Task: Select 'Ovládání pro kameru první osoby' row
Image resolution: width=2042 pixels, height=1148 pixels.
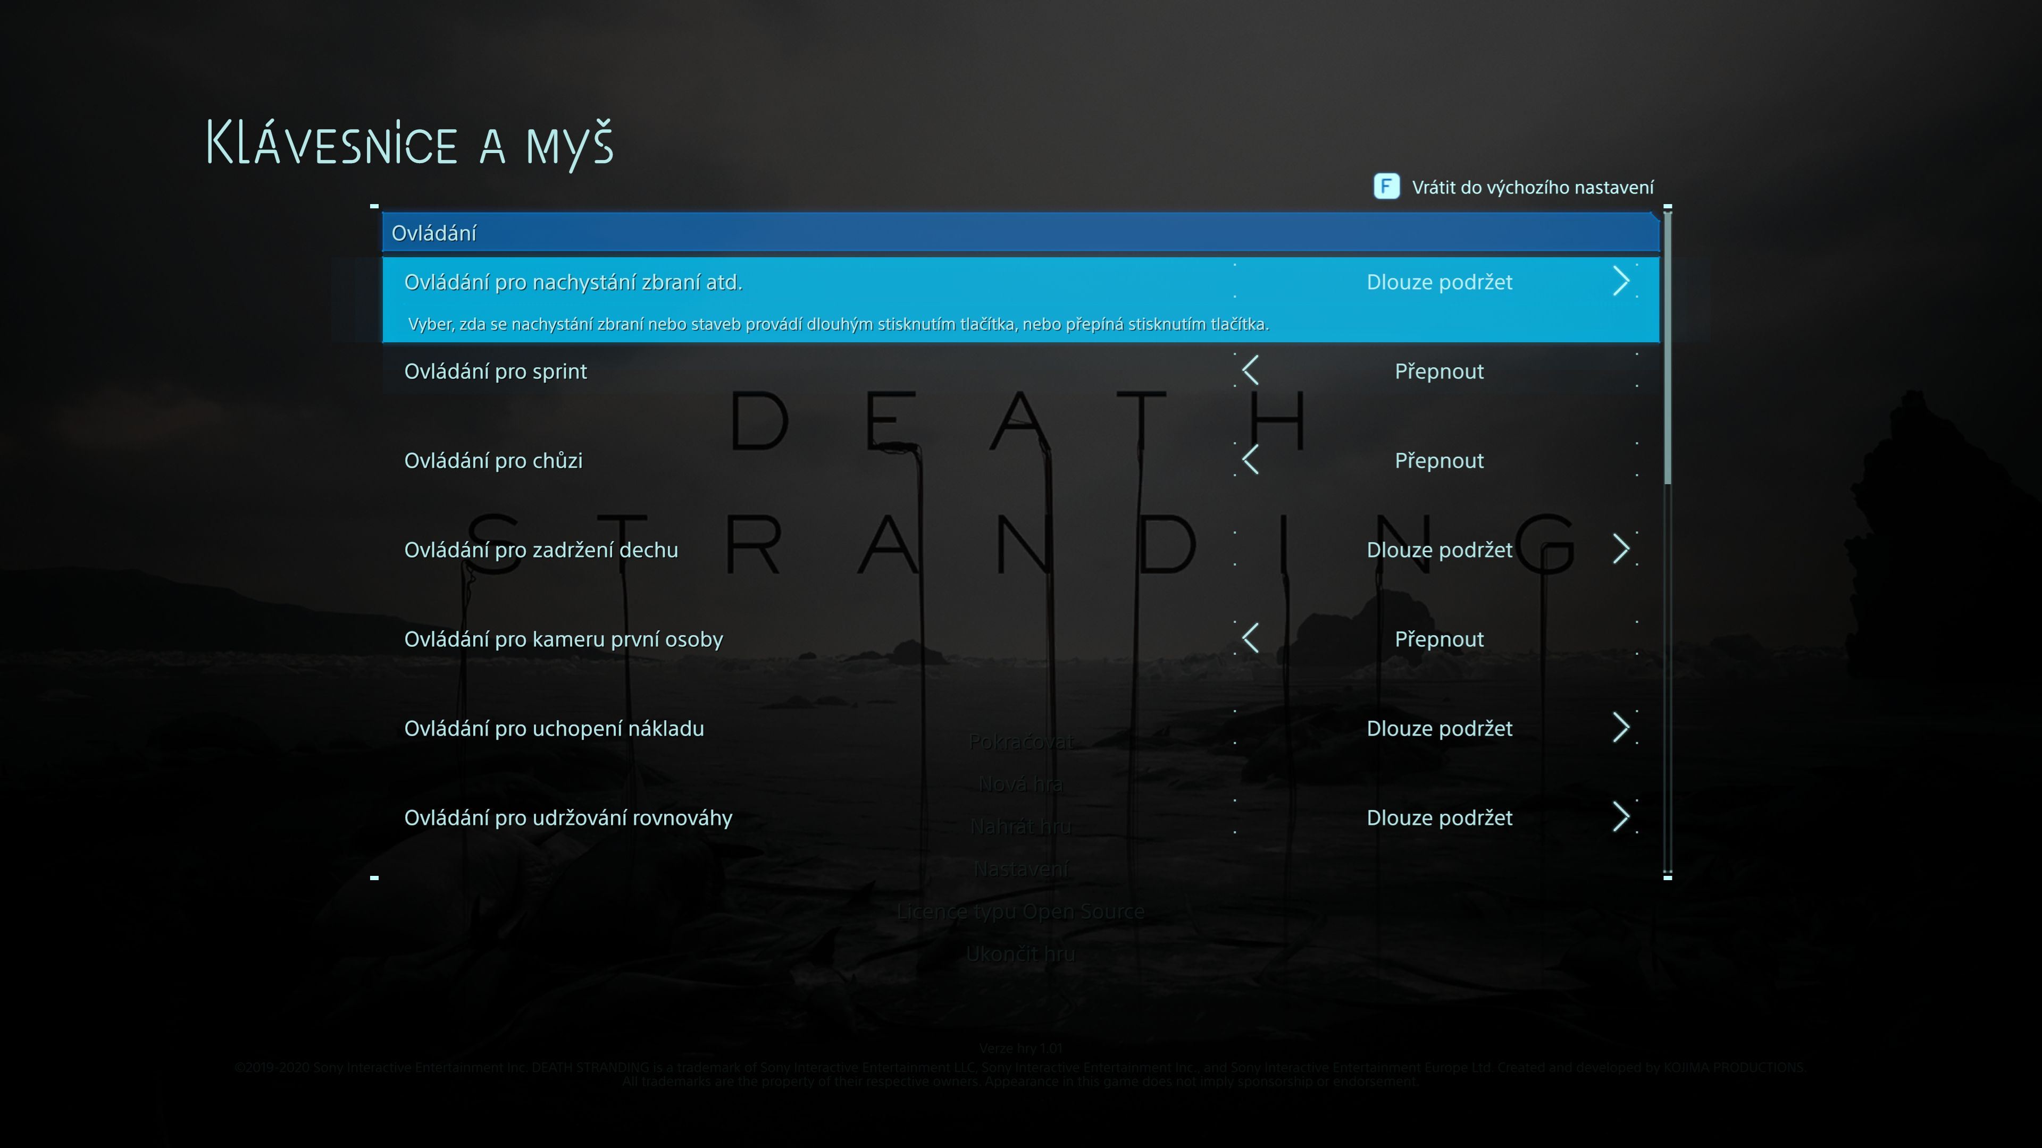Action: tap(1020, 638)
